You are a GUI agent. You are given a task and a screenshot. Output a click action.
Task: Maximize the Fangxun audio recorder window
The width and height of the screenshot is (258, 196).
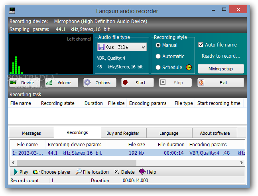tap(224, 10)
